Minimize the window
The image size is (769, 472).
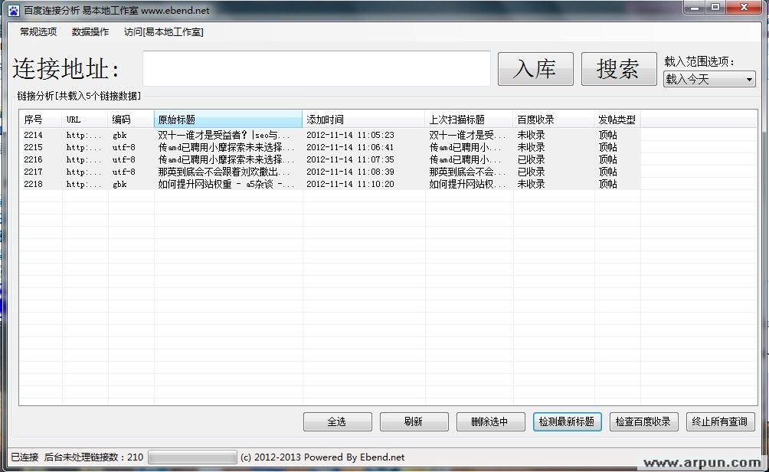coord(695,8)
